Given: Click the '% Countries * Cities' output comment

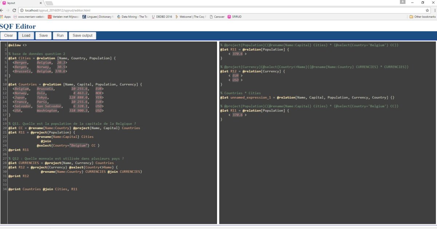Looking at the screenshot, I should [x=240, y=93].
